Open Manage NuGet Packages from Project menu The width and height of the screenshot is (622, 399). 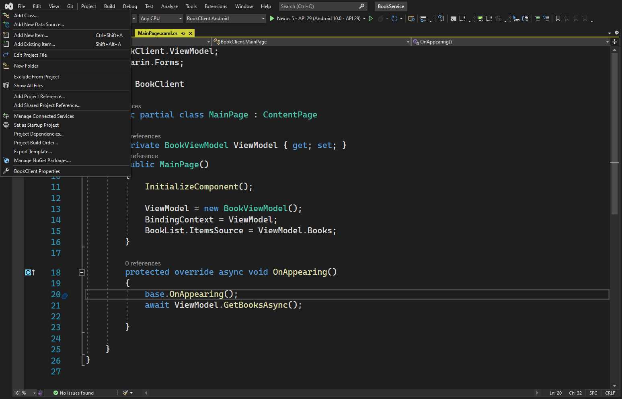click(x=42, y=160)
